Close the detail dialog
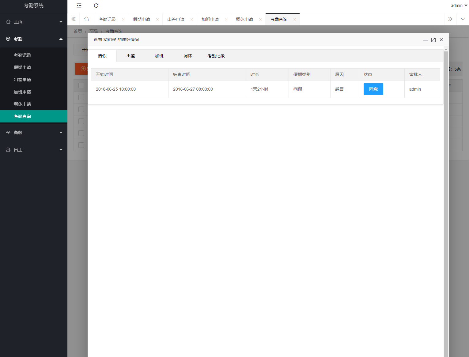Viewport: 469px width, 357px height. pos(441,40)
